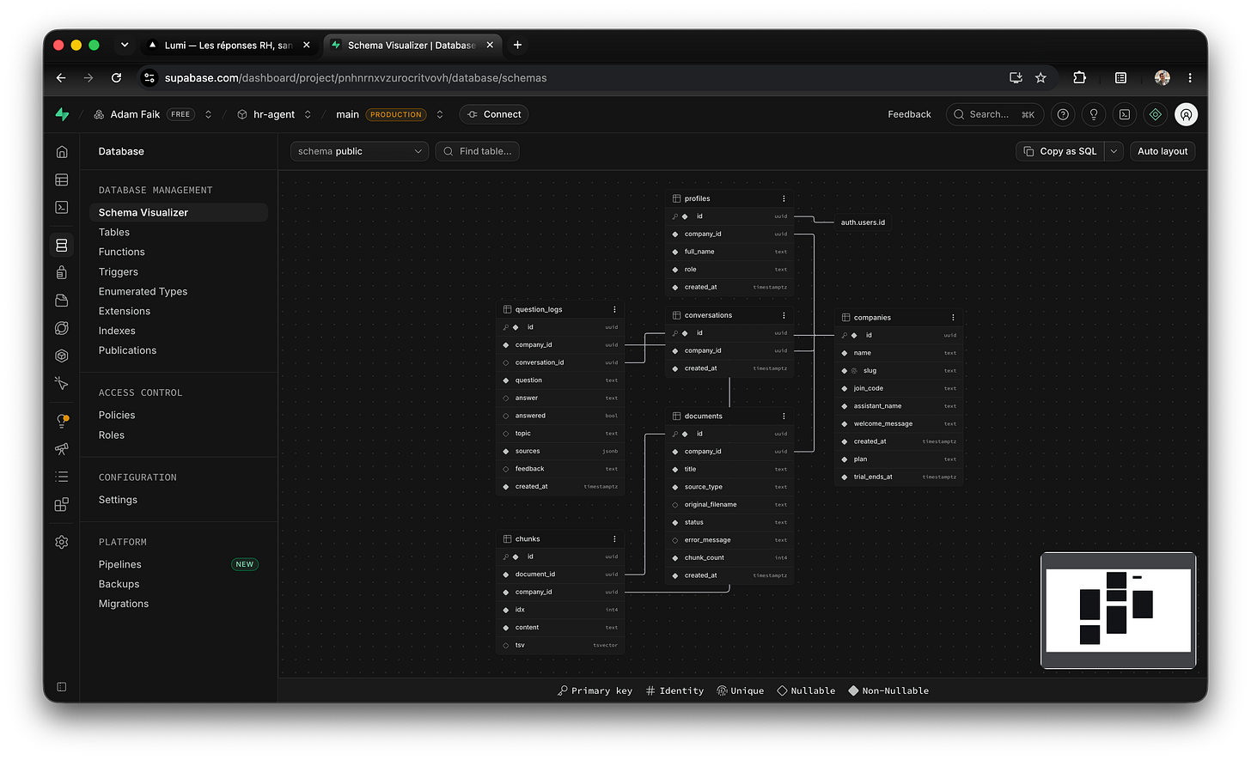Switch to the Lumi browser tab

(228, 46)
